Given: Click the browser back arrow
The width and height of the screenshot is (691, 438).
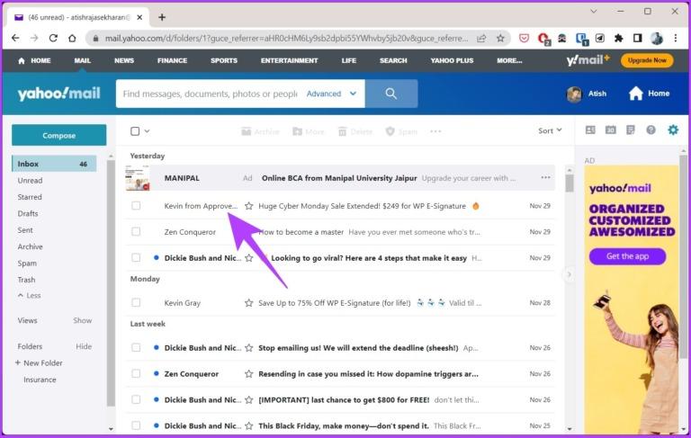Looking at the screenshot, I should 15,39.
